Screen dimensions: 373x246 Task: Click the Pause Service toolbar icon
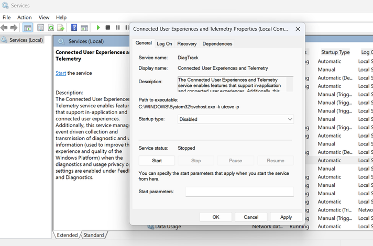pyautogui.click(x=117, y=27)
